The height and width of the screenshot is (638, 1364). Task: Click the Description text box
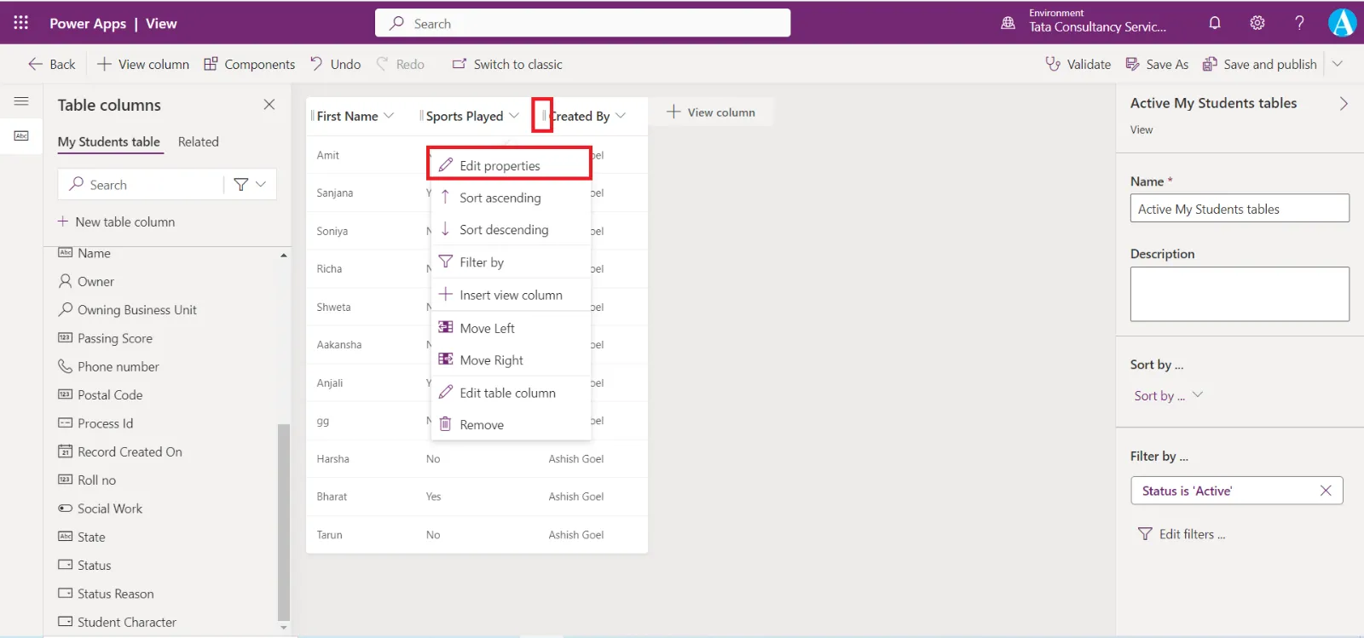[1239, 294]
